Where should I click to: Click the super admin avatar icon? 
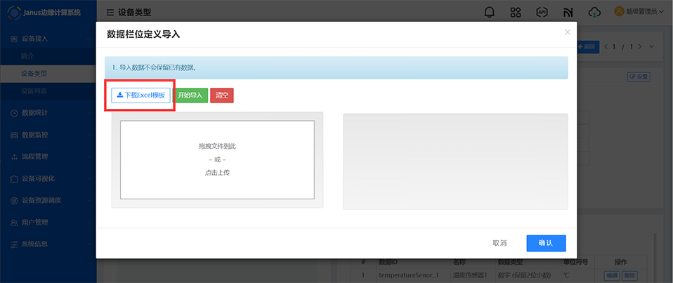[x=620, y=12]
